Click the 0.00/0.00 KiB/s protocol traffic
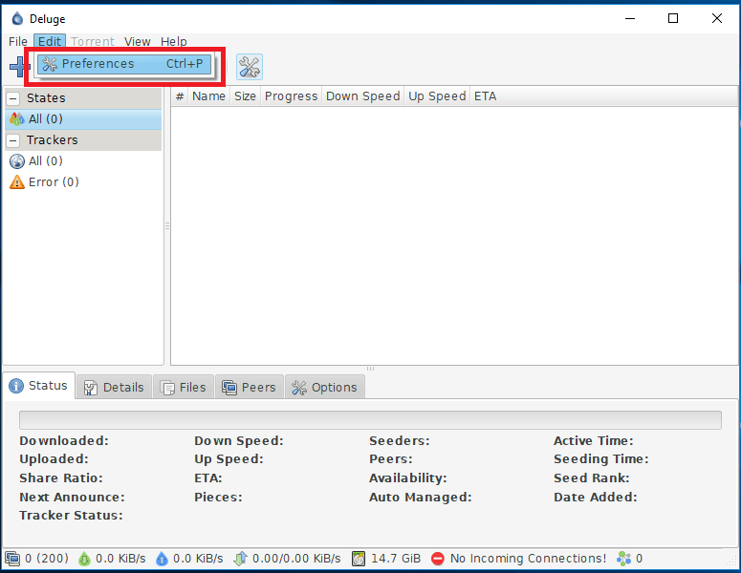The height and width of the screenshot is (573, 741). [x=296, y=559]
